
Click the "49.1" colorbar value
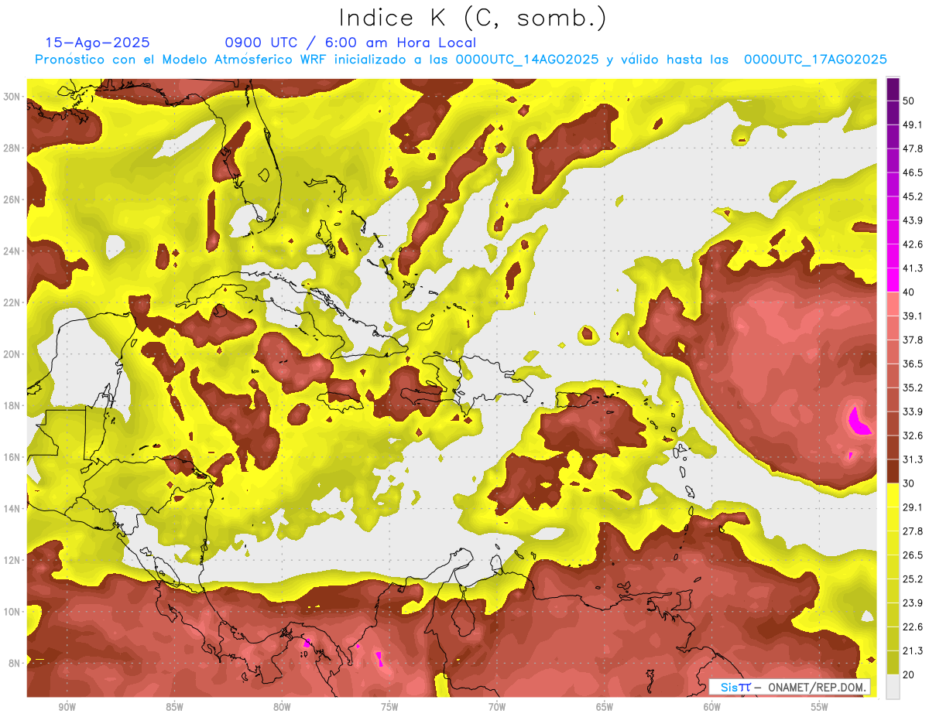912,125
